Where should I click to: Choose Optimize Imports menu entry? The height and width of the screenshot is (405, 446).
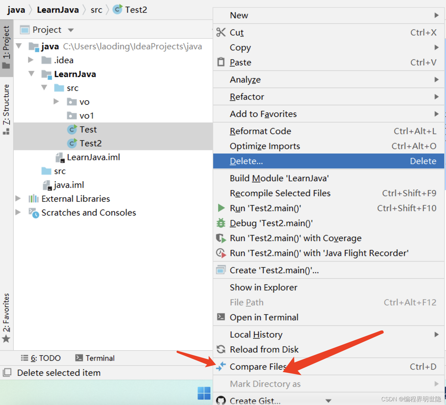(328, 146)
